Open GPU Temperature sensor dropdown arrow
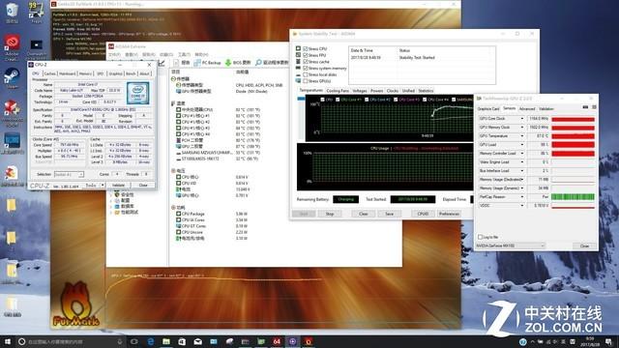The width and height of the screenshot is (619, 348). tap(522, 136)
